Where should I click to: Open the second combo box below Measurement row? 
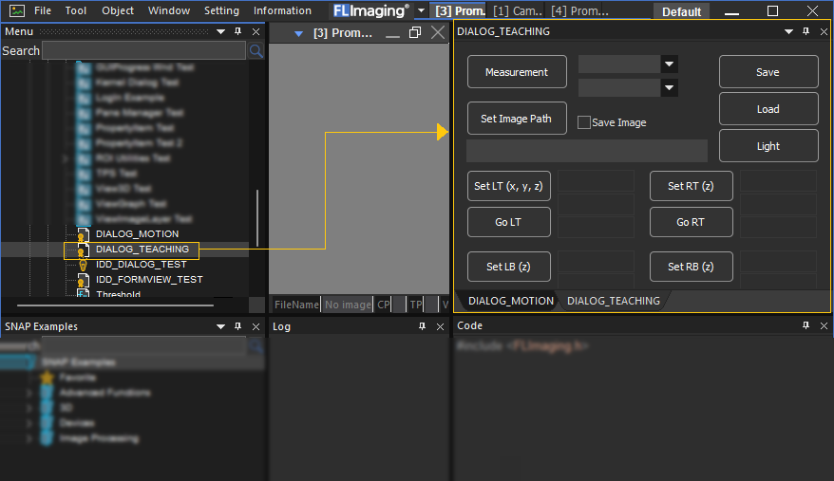[669, 87]
